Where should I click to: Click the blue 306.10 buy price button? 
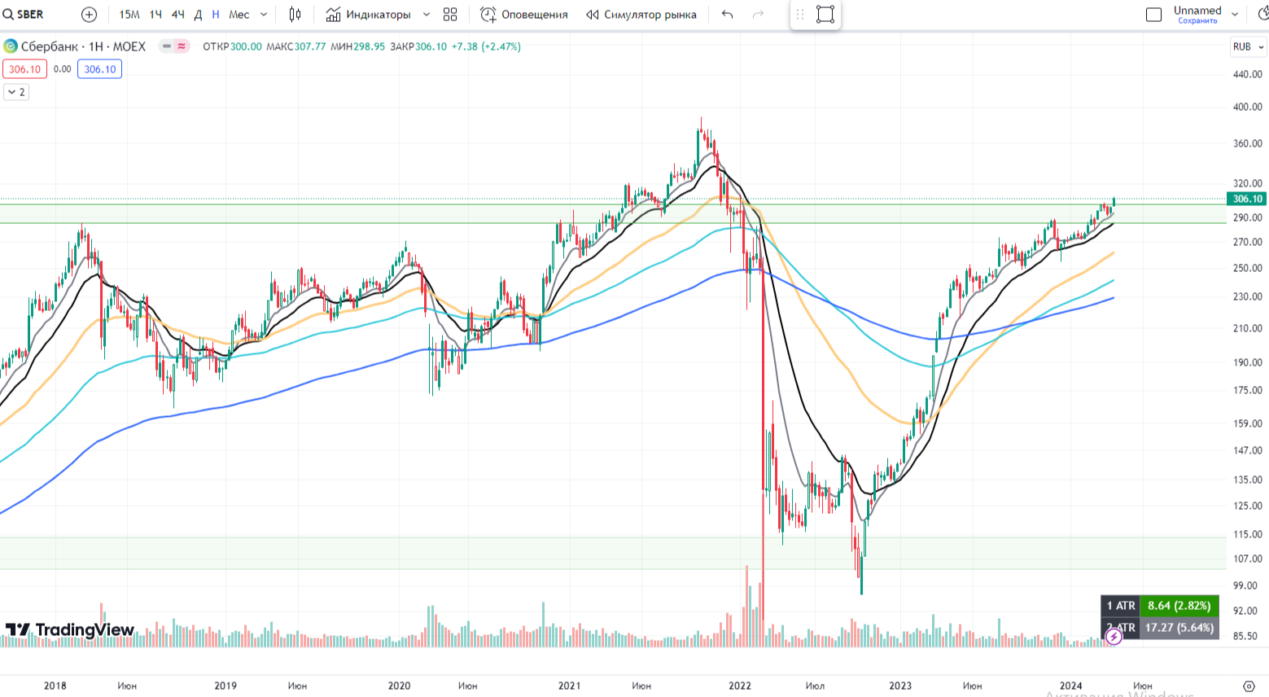point(99,69)
